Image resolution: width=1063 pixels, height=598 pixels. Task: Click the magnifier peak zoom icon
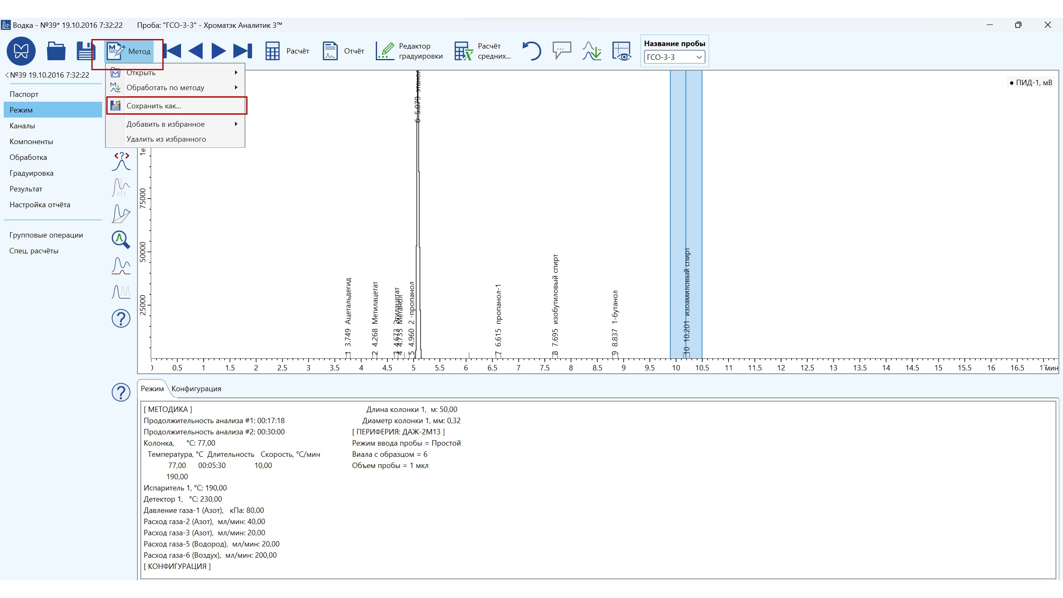[121, 240]
